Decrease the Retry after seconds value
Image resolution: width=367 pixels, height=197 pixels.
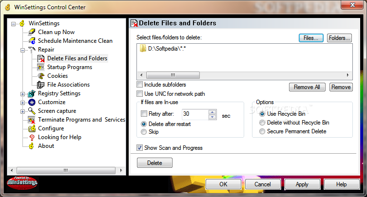[212, 117]
